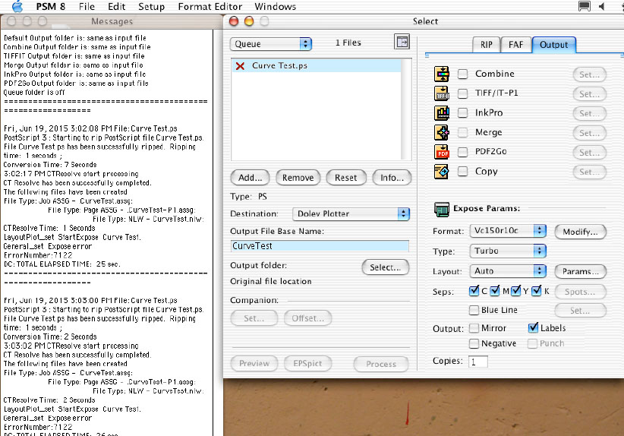Open the Edit menu
624x436 pixels.
point(117,6)
